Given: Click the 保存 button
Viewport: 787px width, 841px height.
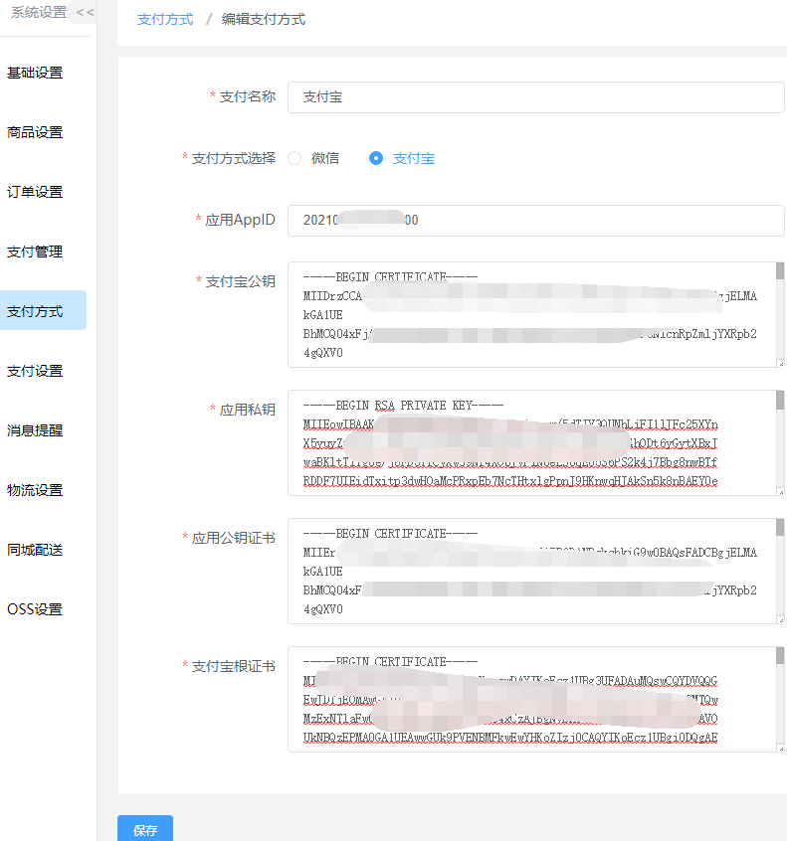Looking at the screenshot, I should tap(145, 829).
